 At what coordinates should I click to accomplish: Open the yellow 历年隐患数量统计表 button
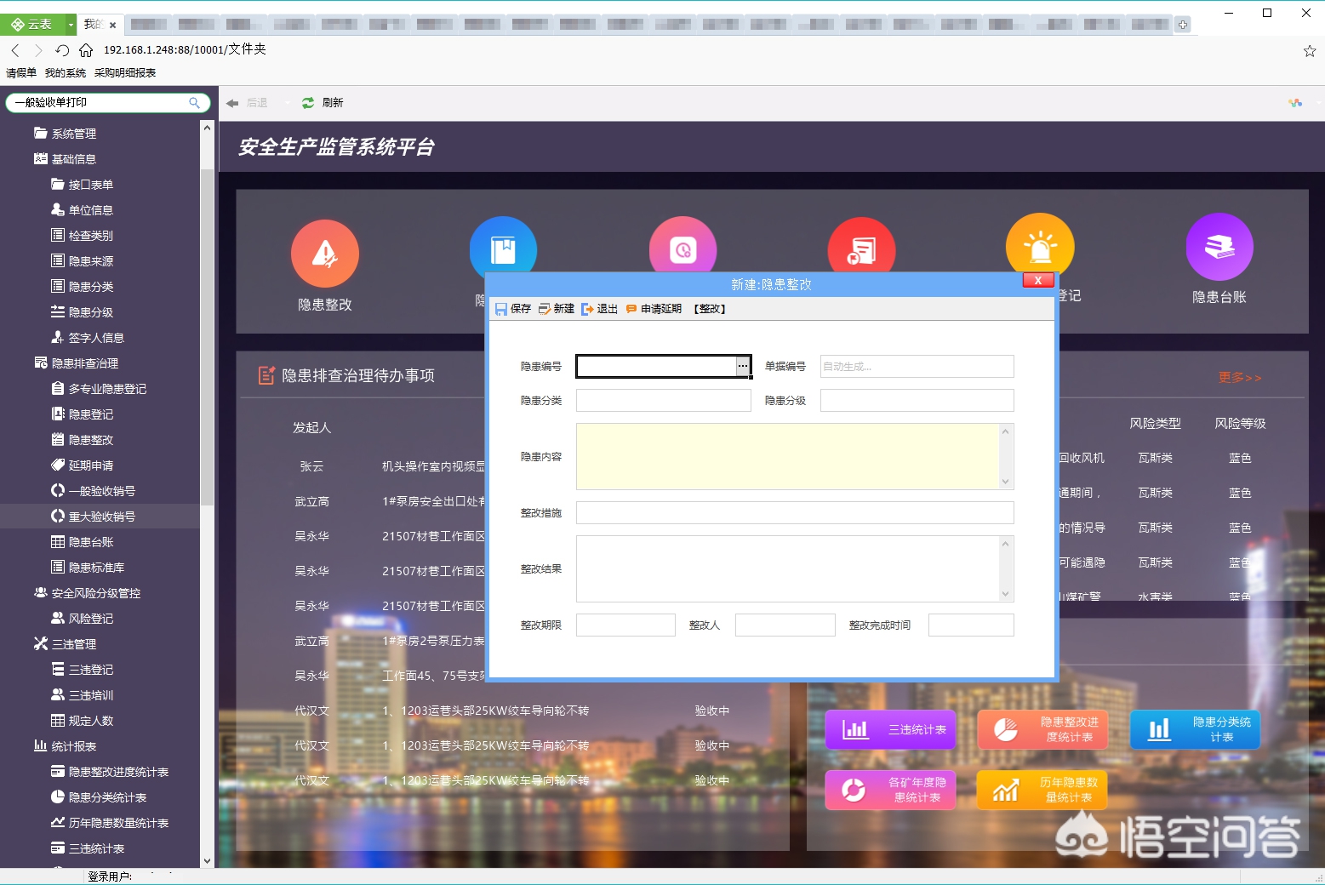[x=1042, y=790]
